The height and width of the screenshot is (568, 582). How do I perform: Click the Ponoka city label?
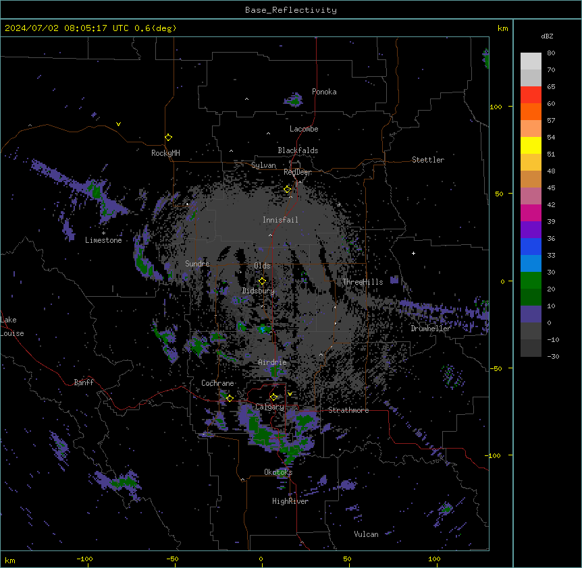(324, 92)
